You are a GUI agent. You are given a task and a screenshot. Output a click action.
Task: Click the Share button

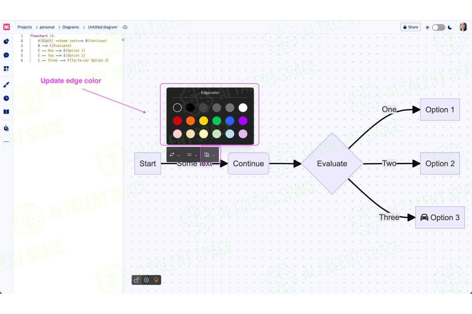click(x=410, y=27)
